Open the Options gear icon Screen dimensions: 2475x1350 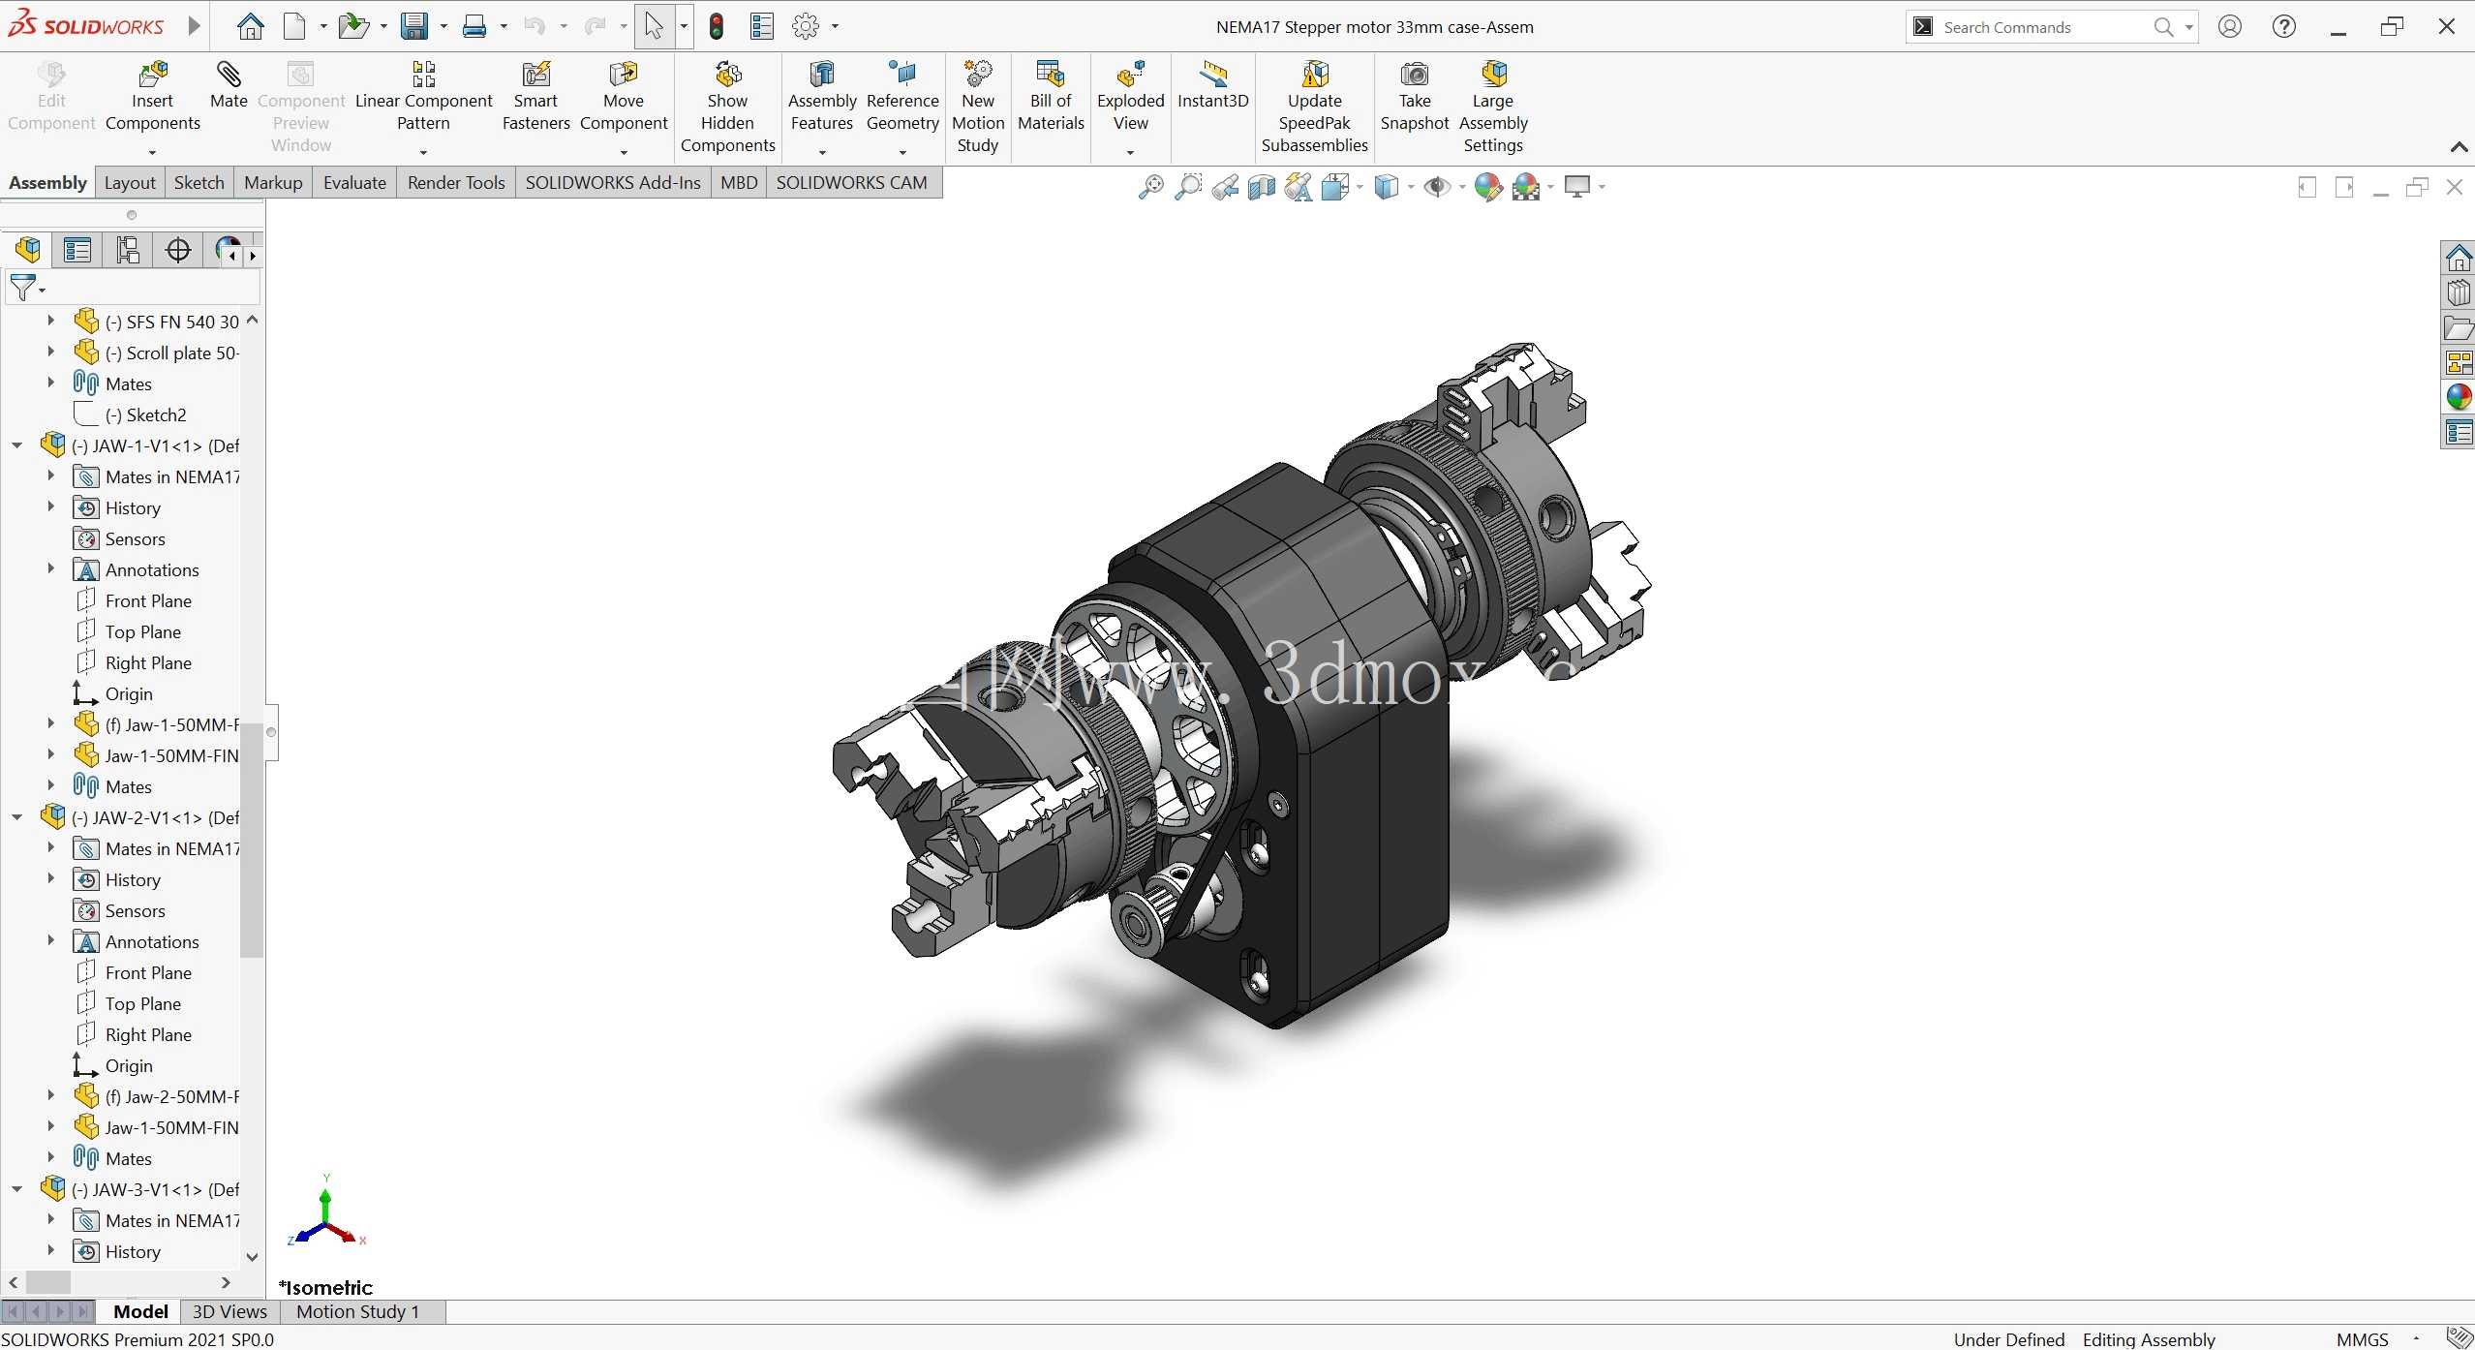806,26
